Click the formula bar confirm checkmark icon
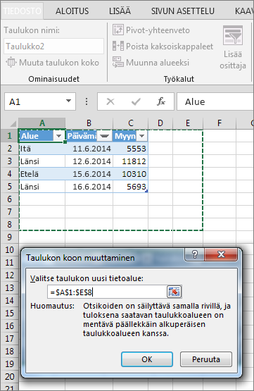This screenshot has height=391, width=254. click(136, 101)
